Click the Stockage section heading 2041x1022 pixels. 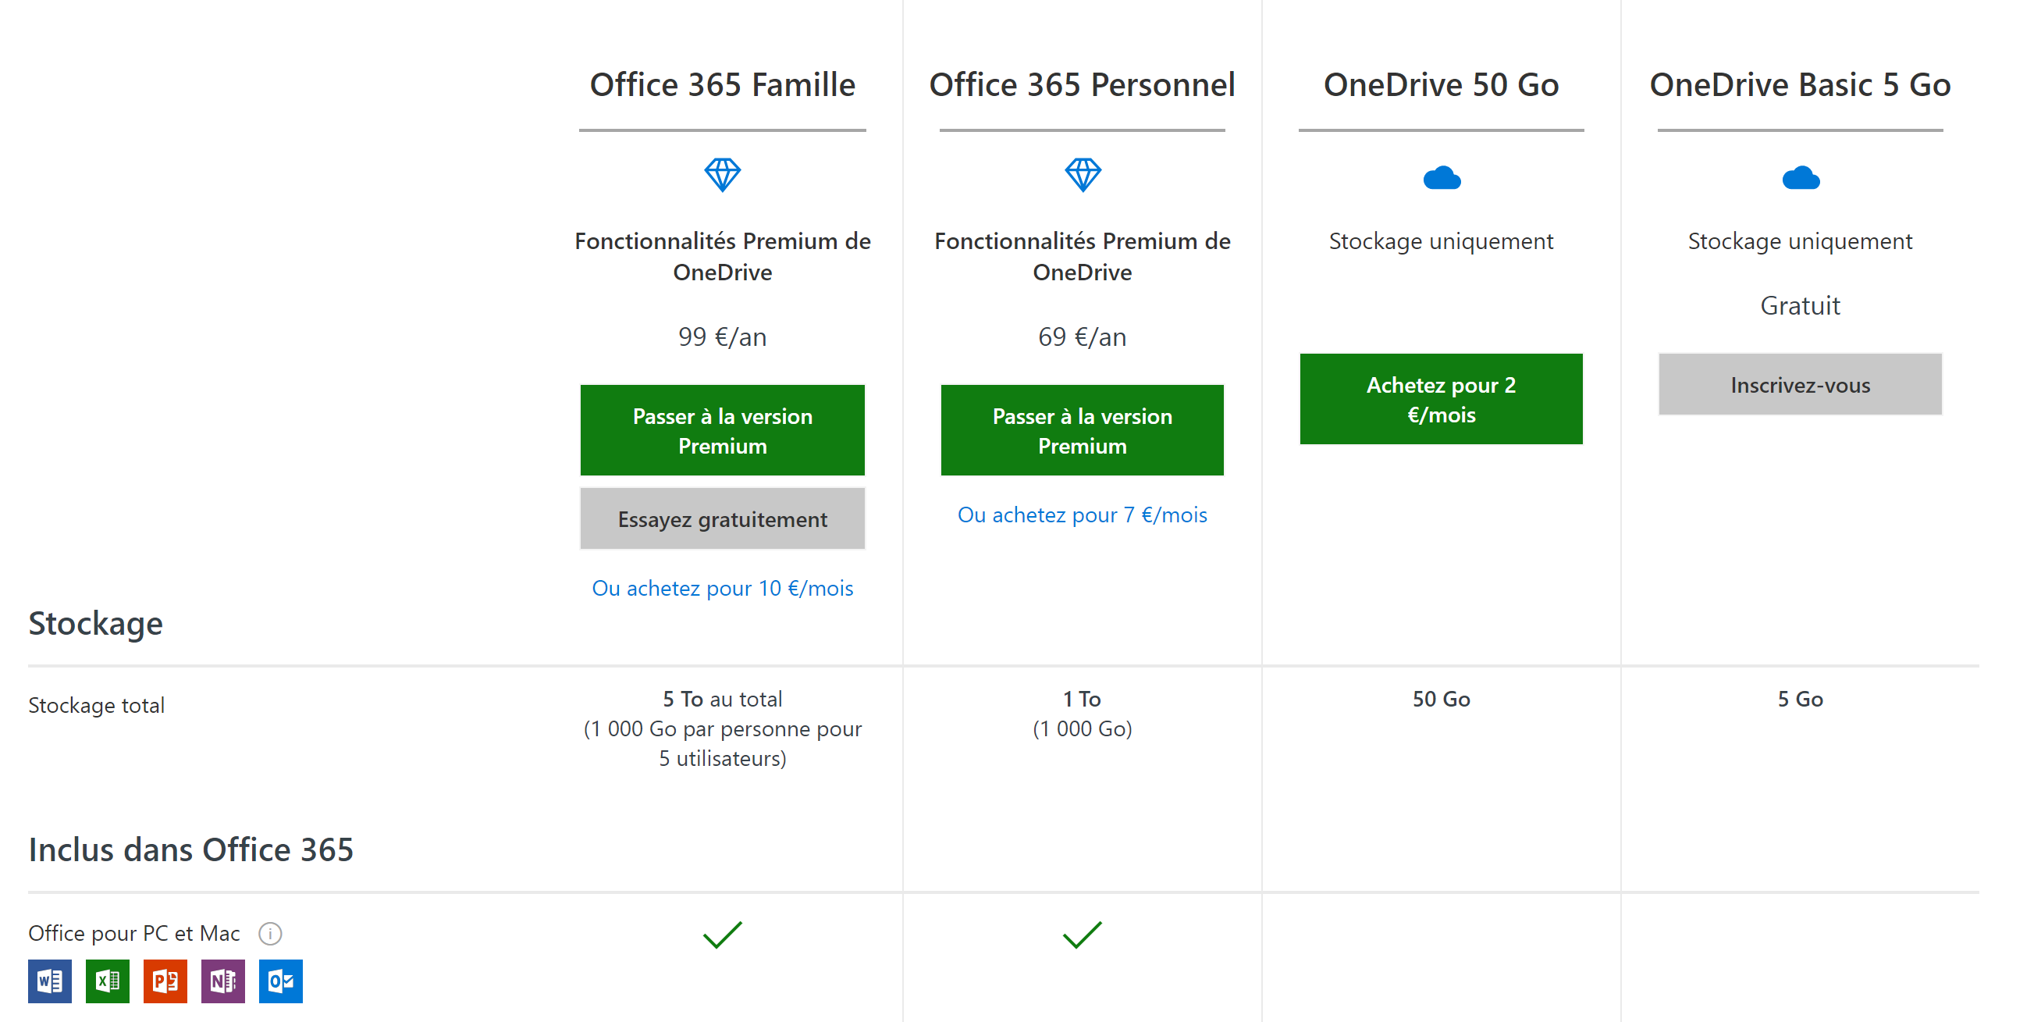(96, 624)
